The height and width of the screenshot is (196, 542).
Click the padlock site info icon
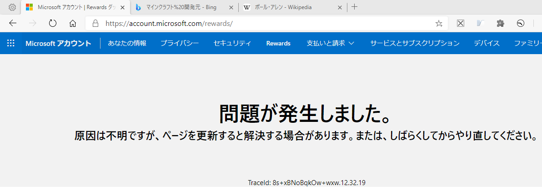(x=96, y=23)
